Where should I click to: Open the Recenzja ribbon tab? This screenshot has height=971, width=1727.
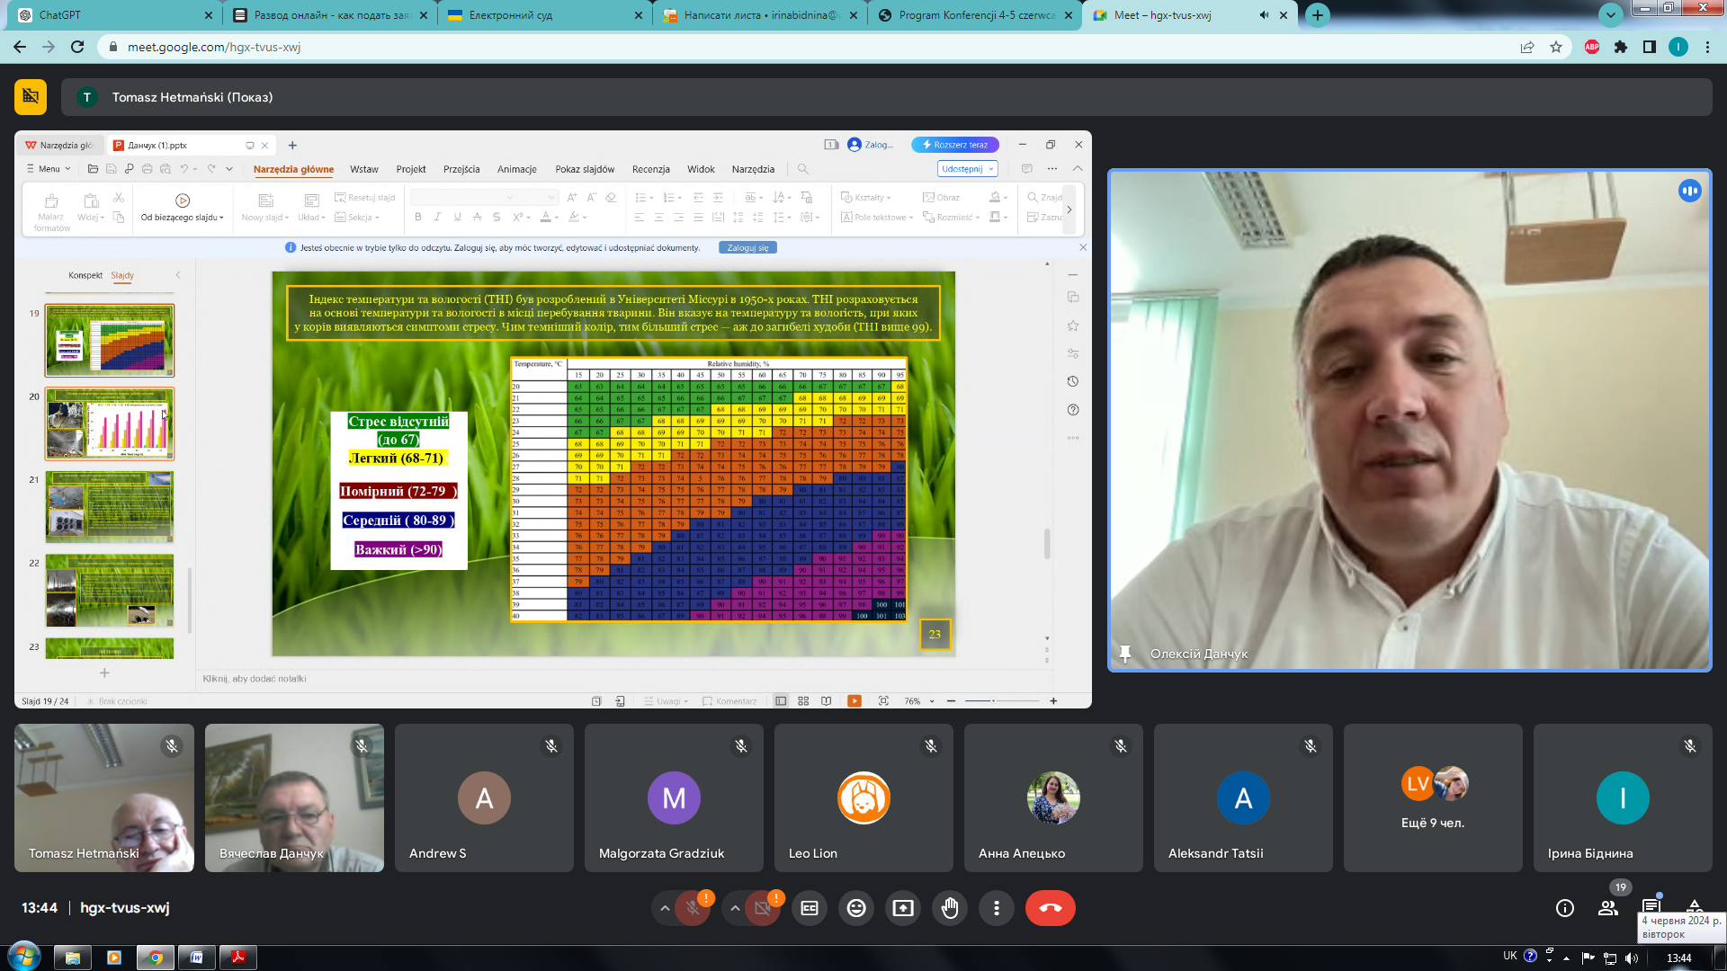click(651, 169)
